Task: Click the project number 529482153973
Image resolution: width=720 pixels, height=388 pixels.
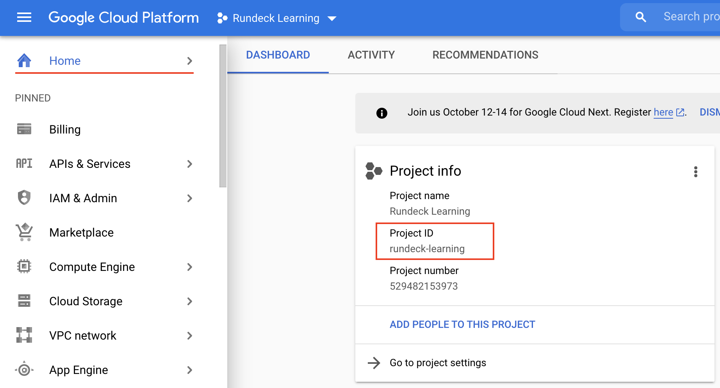Action: tap(424, 286)
